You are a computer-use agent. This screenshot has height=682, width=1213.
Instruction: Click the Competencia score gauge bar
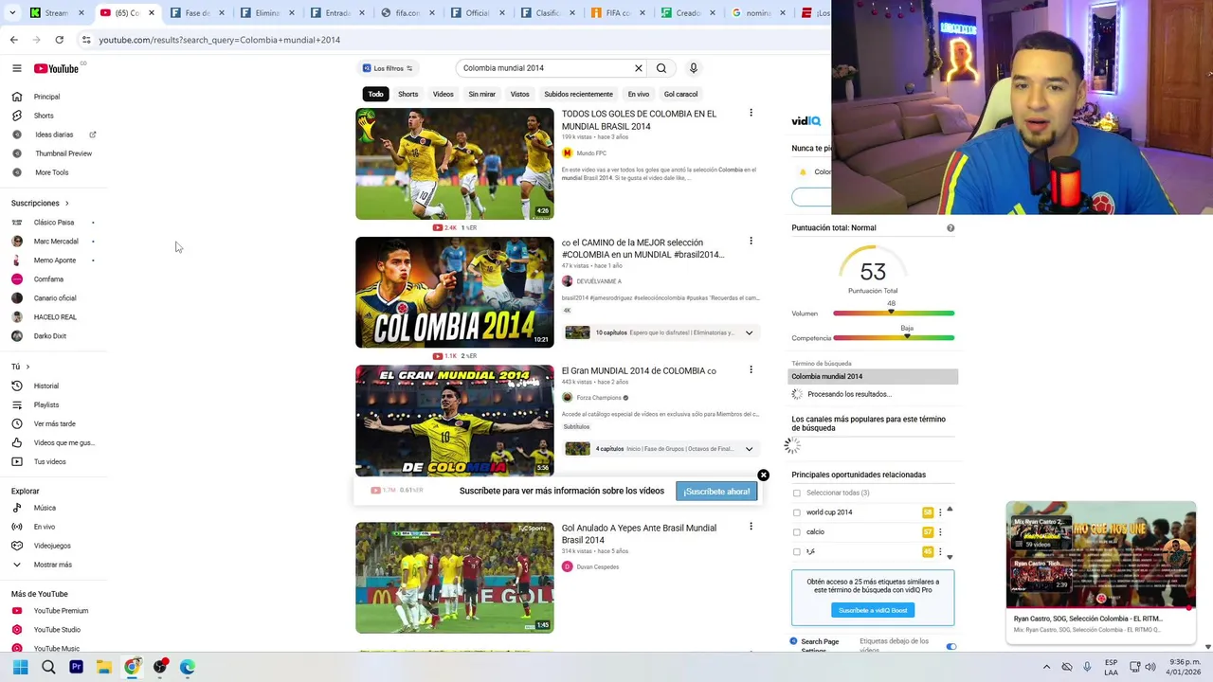pyautogui.click(x=894, y=338)
